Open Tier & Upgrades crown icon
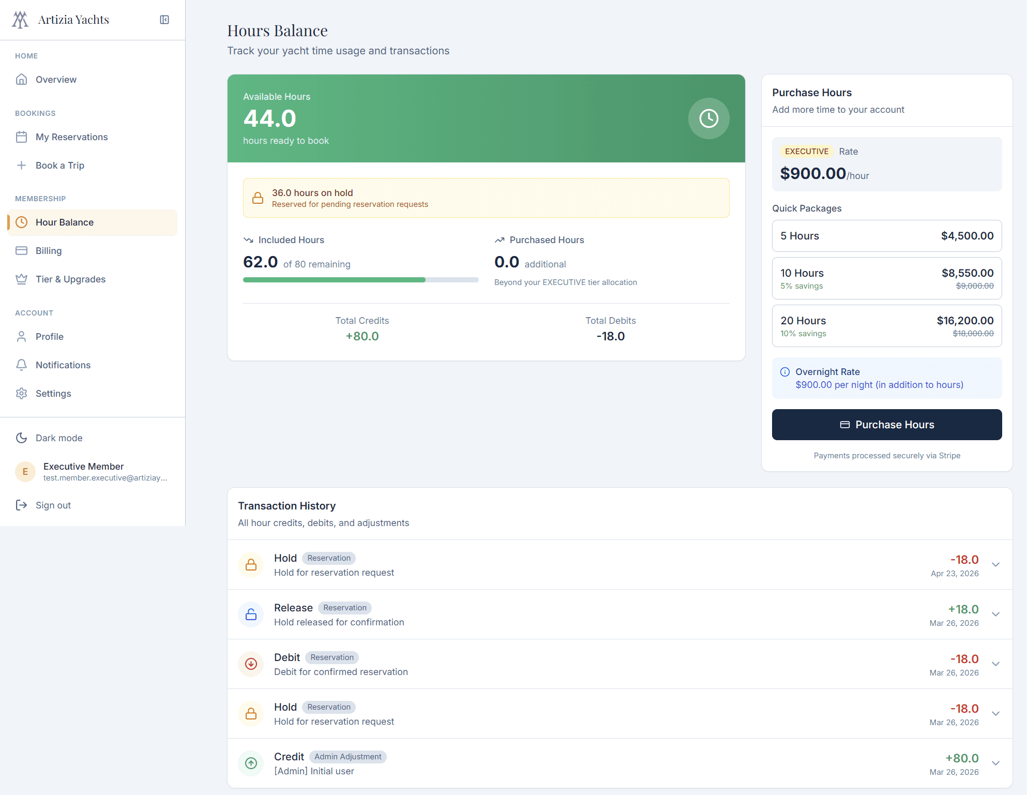 coord(21,279)
